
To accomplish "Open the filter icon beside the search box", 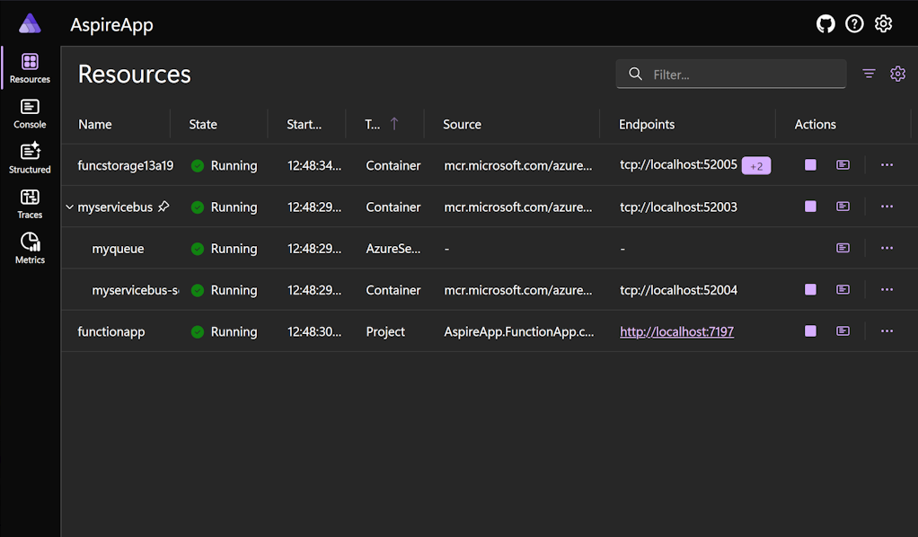I will click(868, 74).
